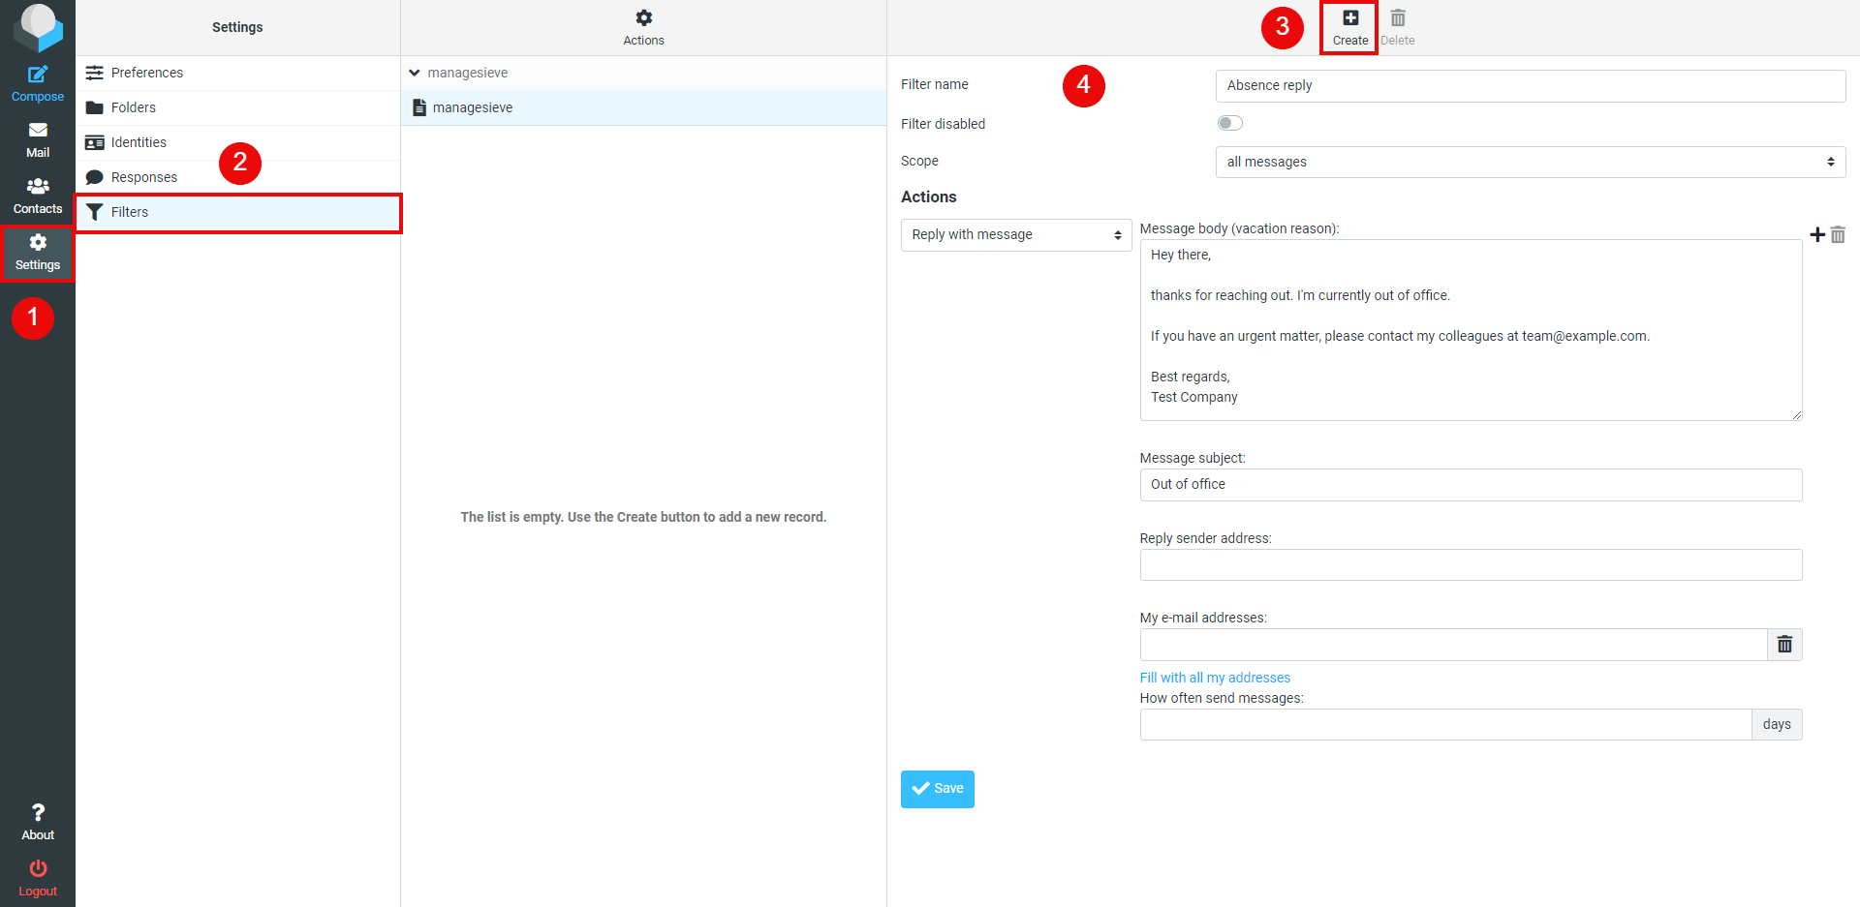Screen dimensions: 1860x907
Task: Add another action with plus icon
Action: (x=1816, y=234)
